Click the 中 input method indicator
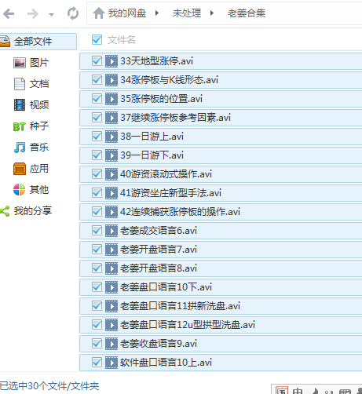This screenshot has width=362, height=394. coord(298,391)
